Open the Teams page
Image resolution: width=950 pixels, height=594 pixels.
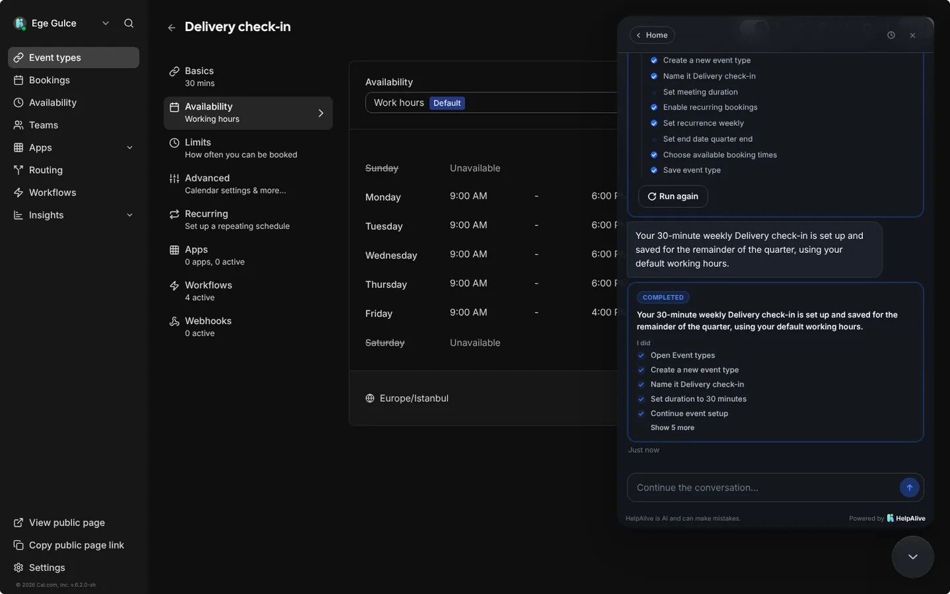tap(73, 125)
